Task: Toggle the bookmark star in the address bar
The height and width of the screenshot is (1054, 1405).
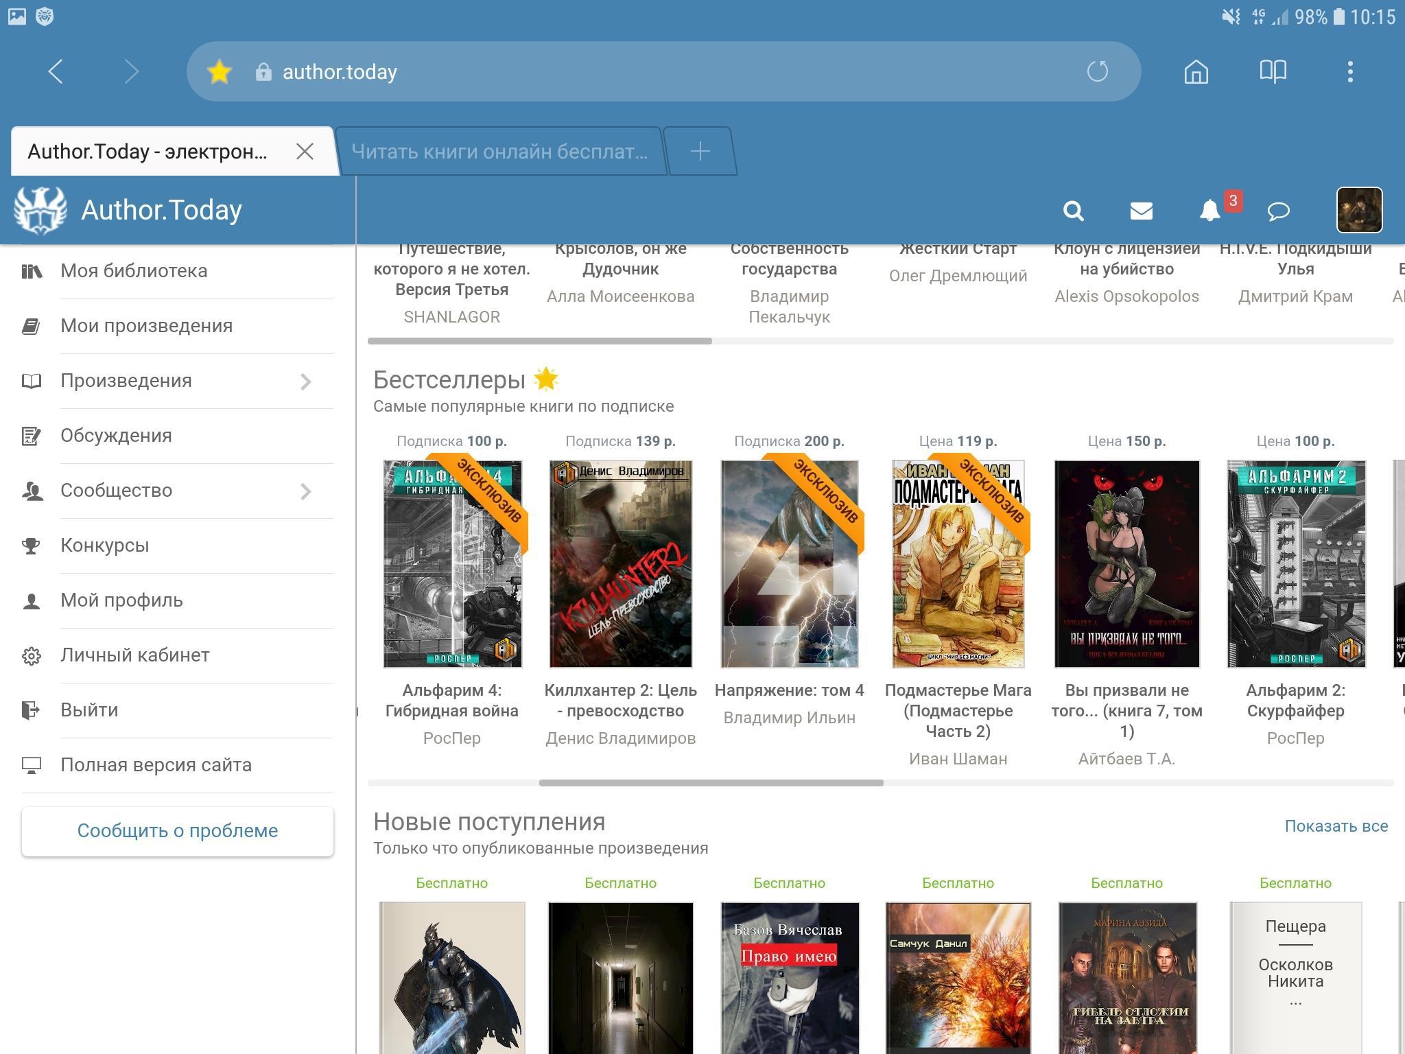Action: tap(220, 72)
